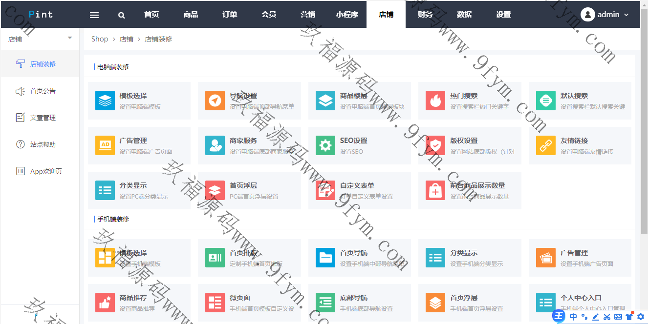
Task: Switch to the 订单 top menu tab
Action: (230, 15)
